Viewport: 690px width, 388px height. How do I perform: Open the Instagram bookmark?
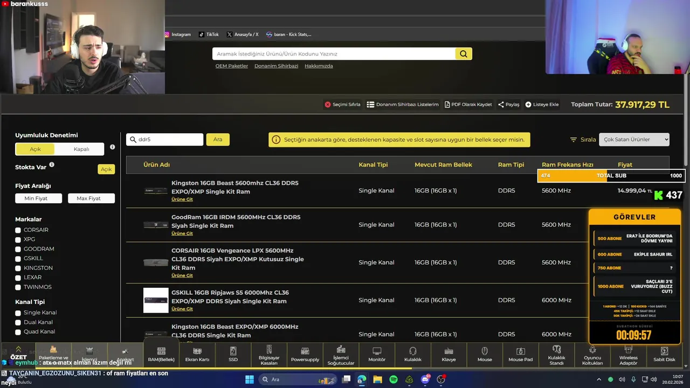pos(178,34)
